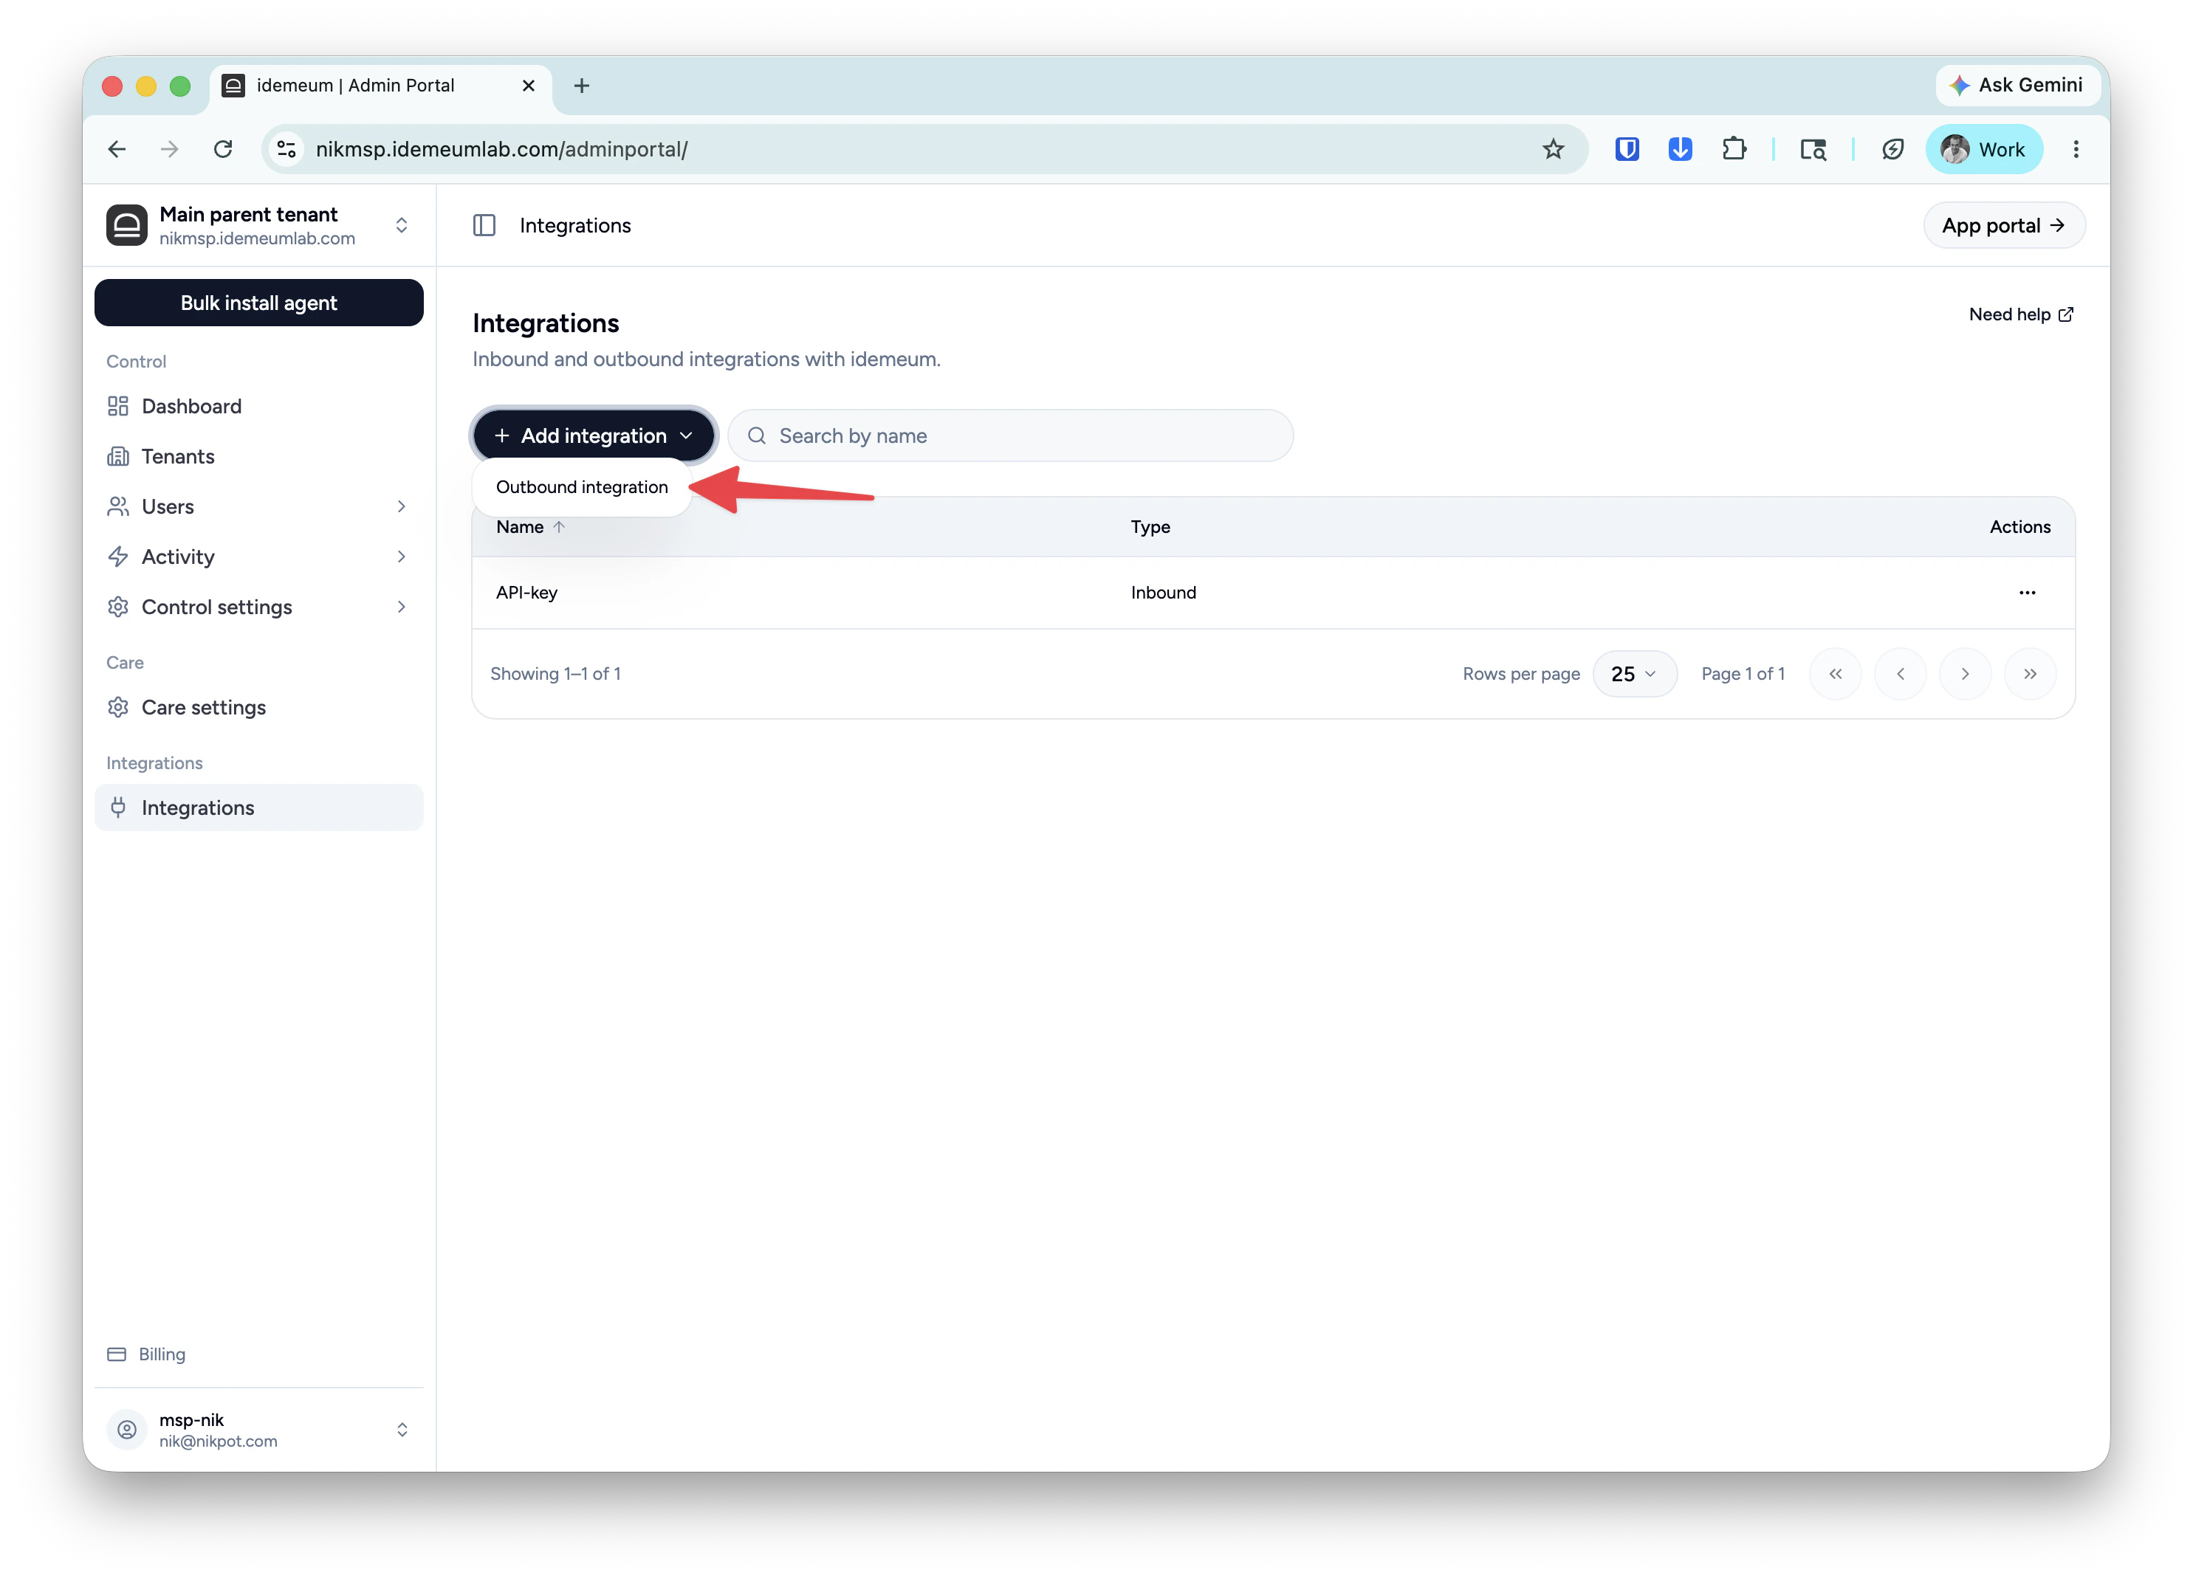2193x1581 pixels.
Task: Select Outbound integration menu option
Action: (581, 487)
